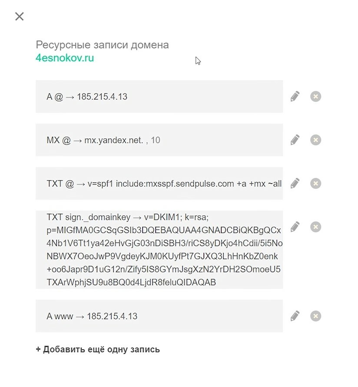Select the A www record row text
Image resolution: width=358 pixels, height=387 pixels.
point(92,316)
